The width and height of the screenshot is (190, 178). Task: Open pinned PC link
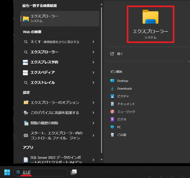coord(119,127)
